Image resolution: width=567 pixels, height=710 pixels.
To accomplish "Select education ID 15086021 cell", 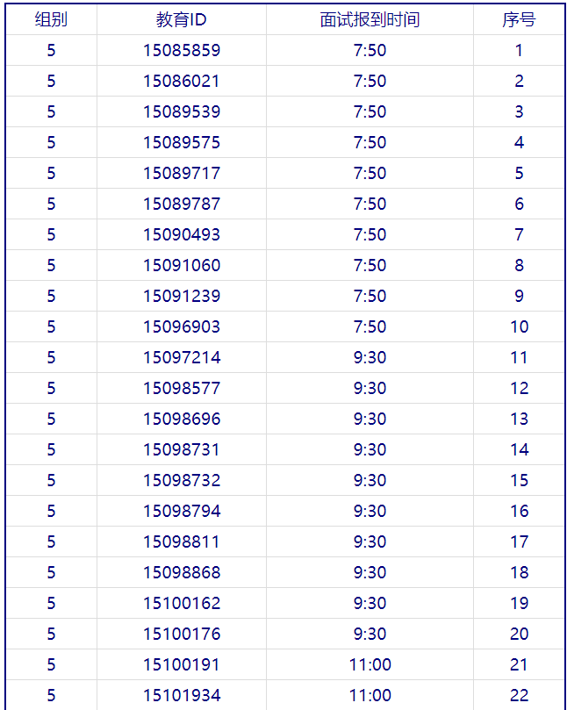I will pos(182,82).
